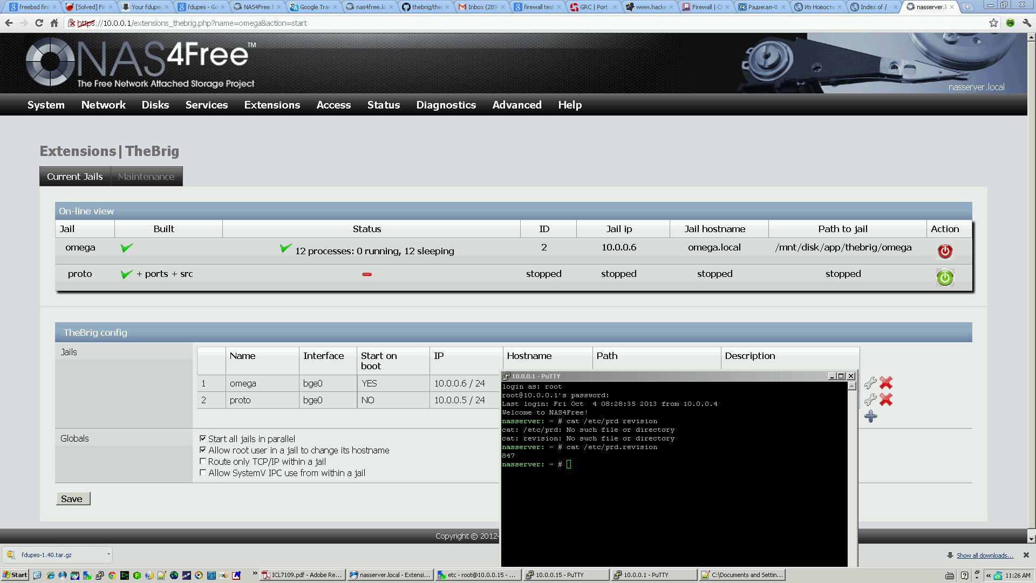Screen dimensions: 1036x583
Task: Click browser page scroll down arrow
Action: [x=1031, y=538]
